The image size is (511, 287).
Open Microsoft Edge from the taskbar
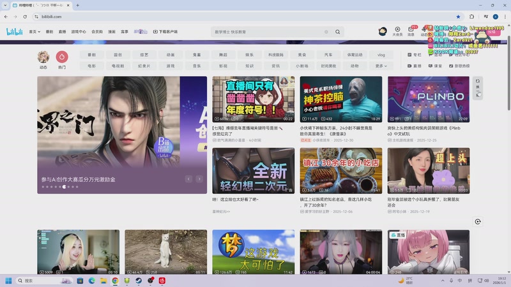point(91,281)
